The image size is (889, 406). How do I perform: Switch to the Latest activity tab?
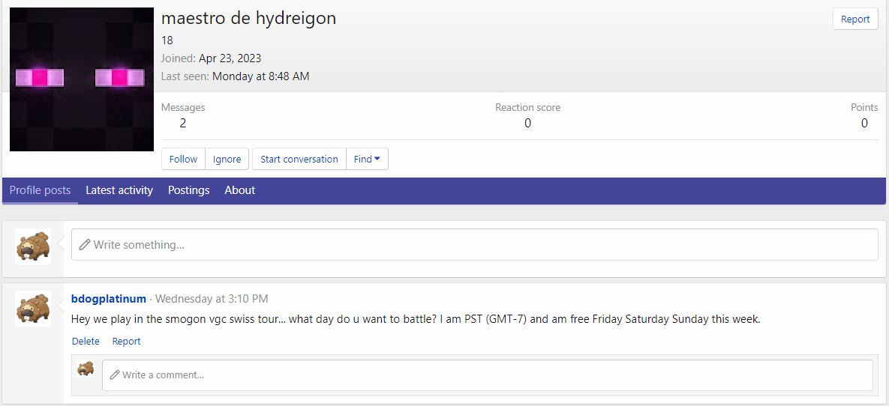(119, 190)
